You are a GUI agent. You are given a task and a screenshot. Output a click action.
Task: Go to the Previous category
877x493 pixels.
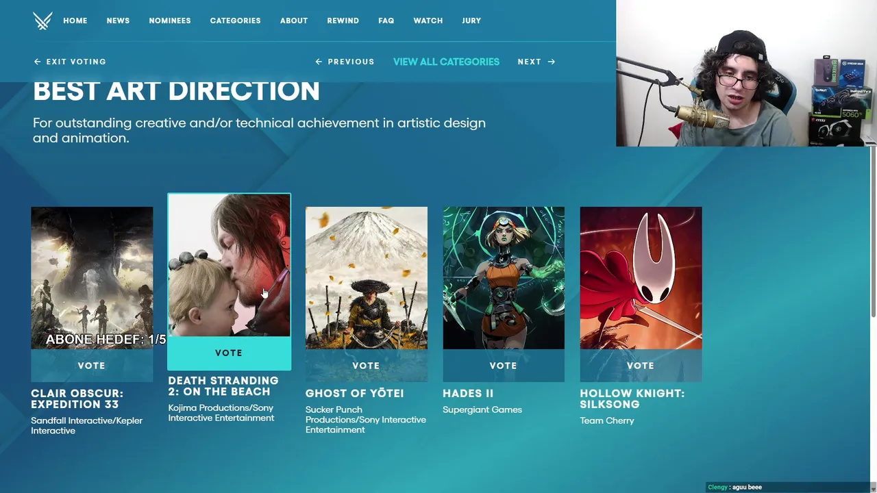(345, 62)
